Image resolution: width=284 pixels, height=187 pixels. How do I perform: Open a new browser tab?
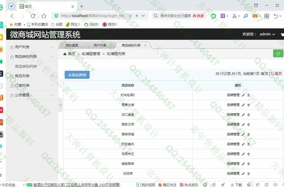tap(82, 6)
